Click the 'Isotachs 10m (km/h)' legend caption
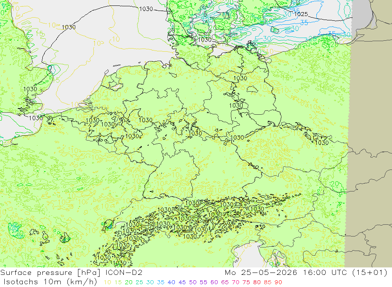392x287 pixels. coord(50,282)
